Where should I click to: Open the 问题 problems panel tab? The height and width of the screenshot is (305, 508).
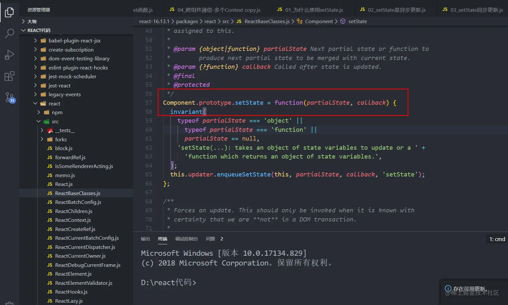tap(211, 239)
